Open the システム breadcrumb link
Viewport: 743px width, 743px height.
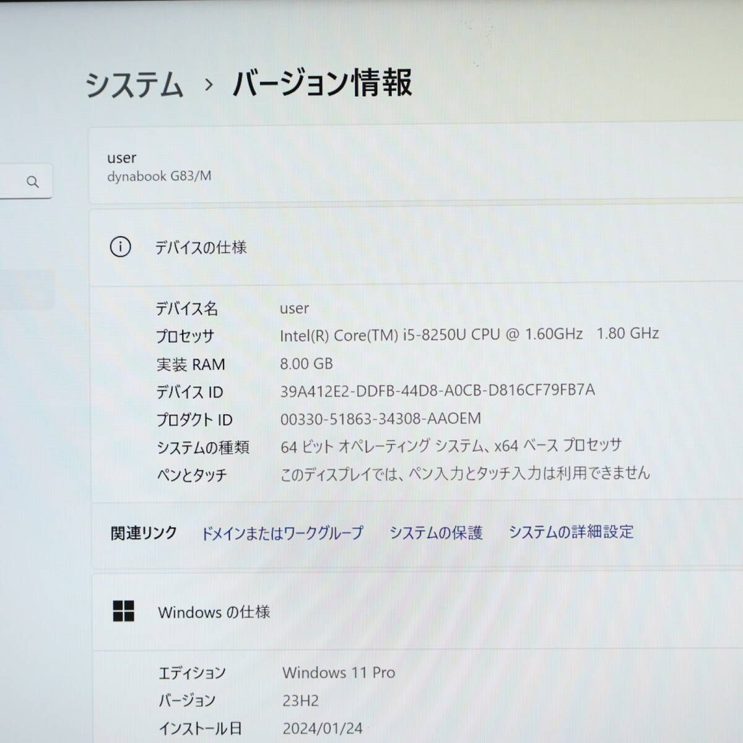(134, 84)
